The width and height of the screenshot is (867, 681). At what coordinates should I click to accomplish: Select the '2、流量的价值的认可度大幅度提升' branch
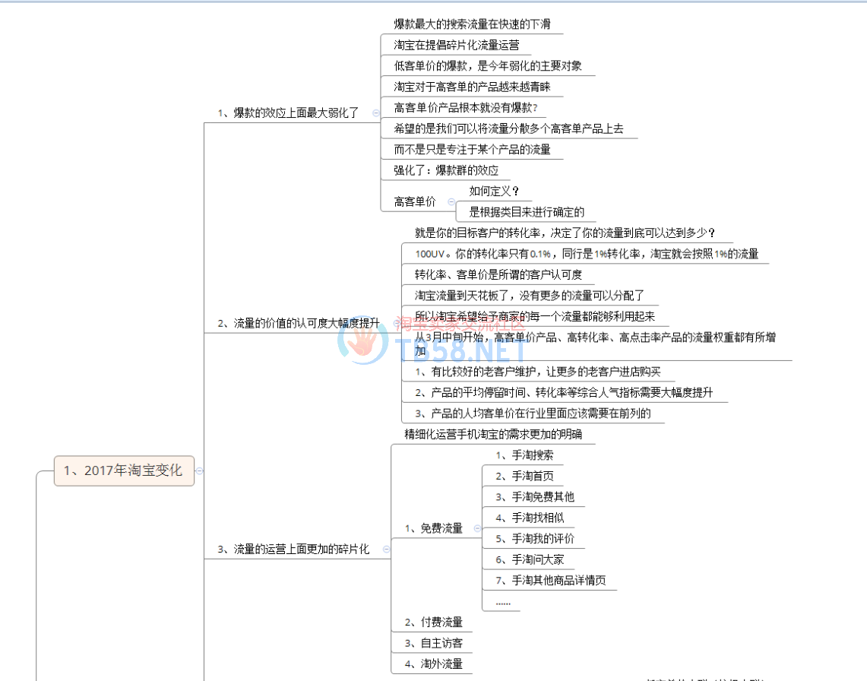(299, 323)
